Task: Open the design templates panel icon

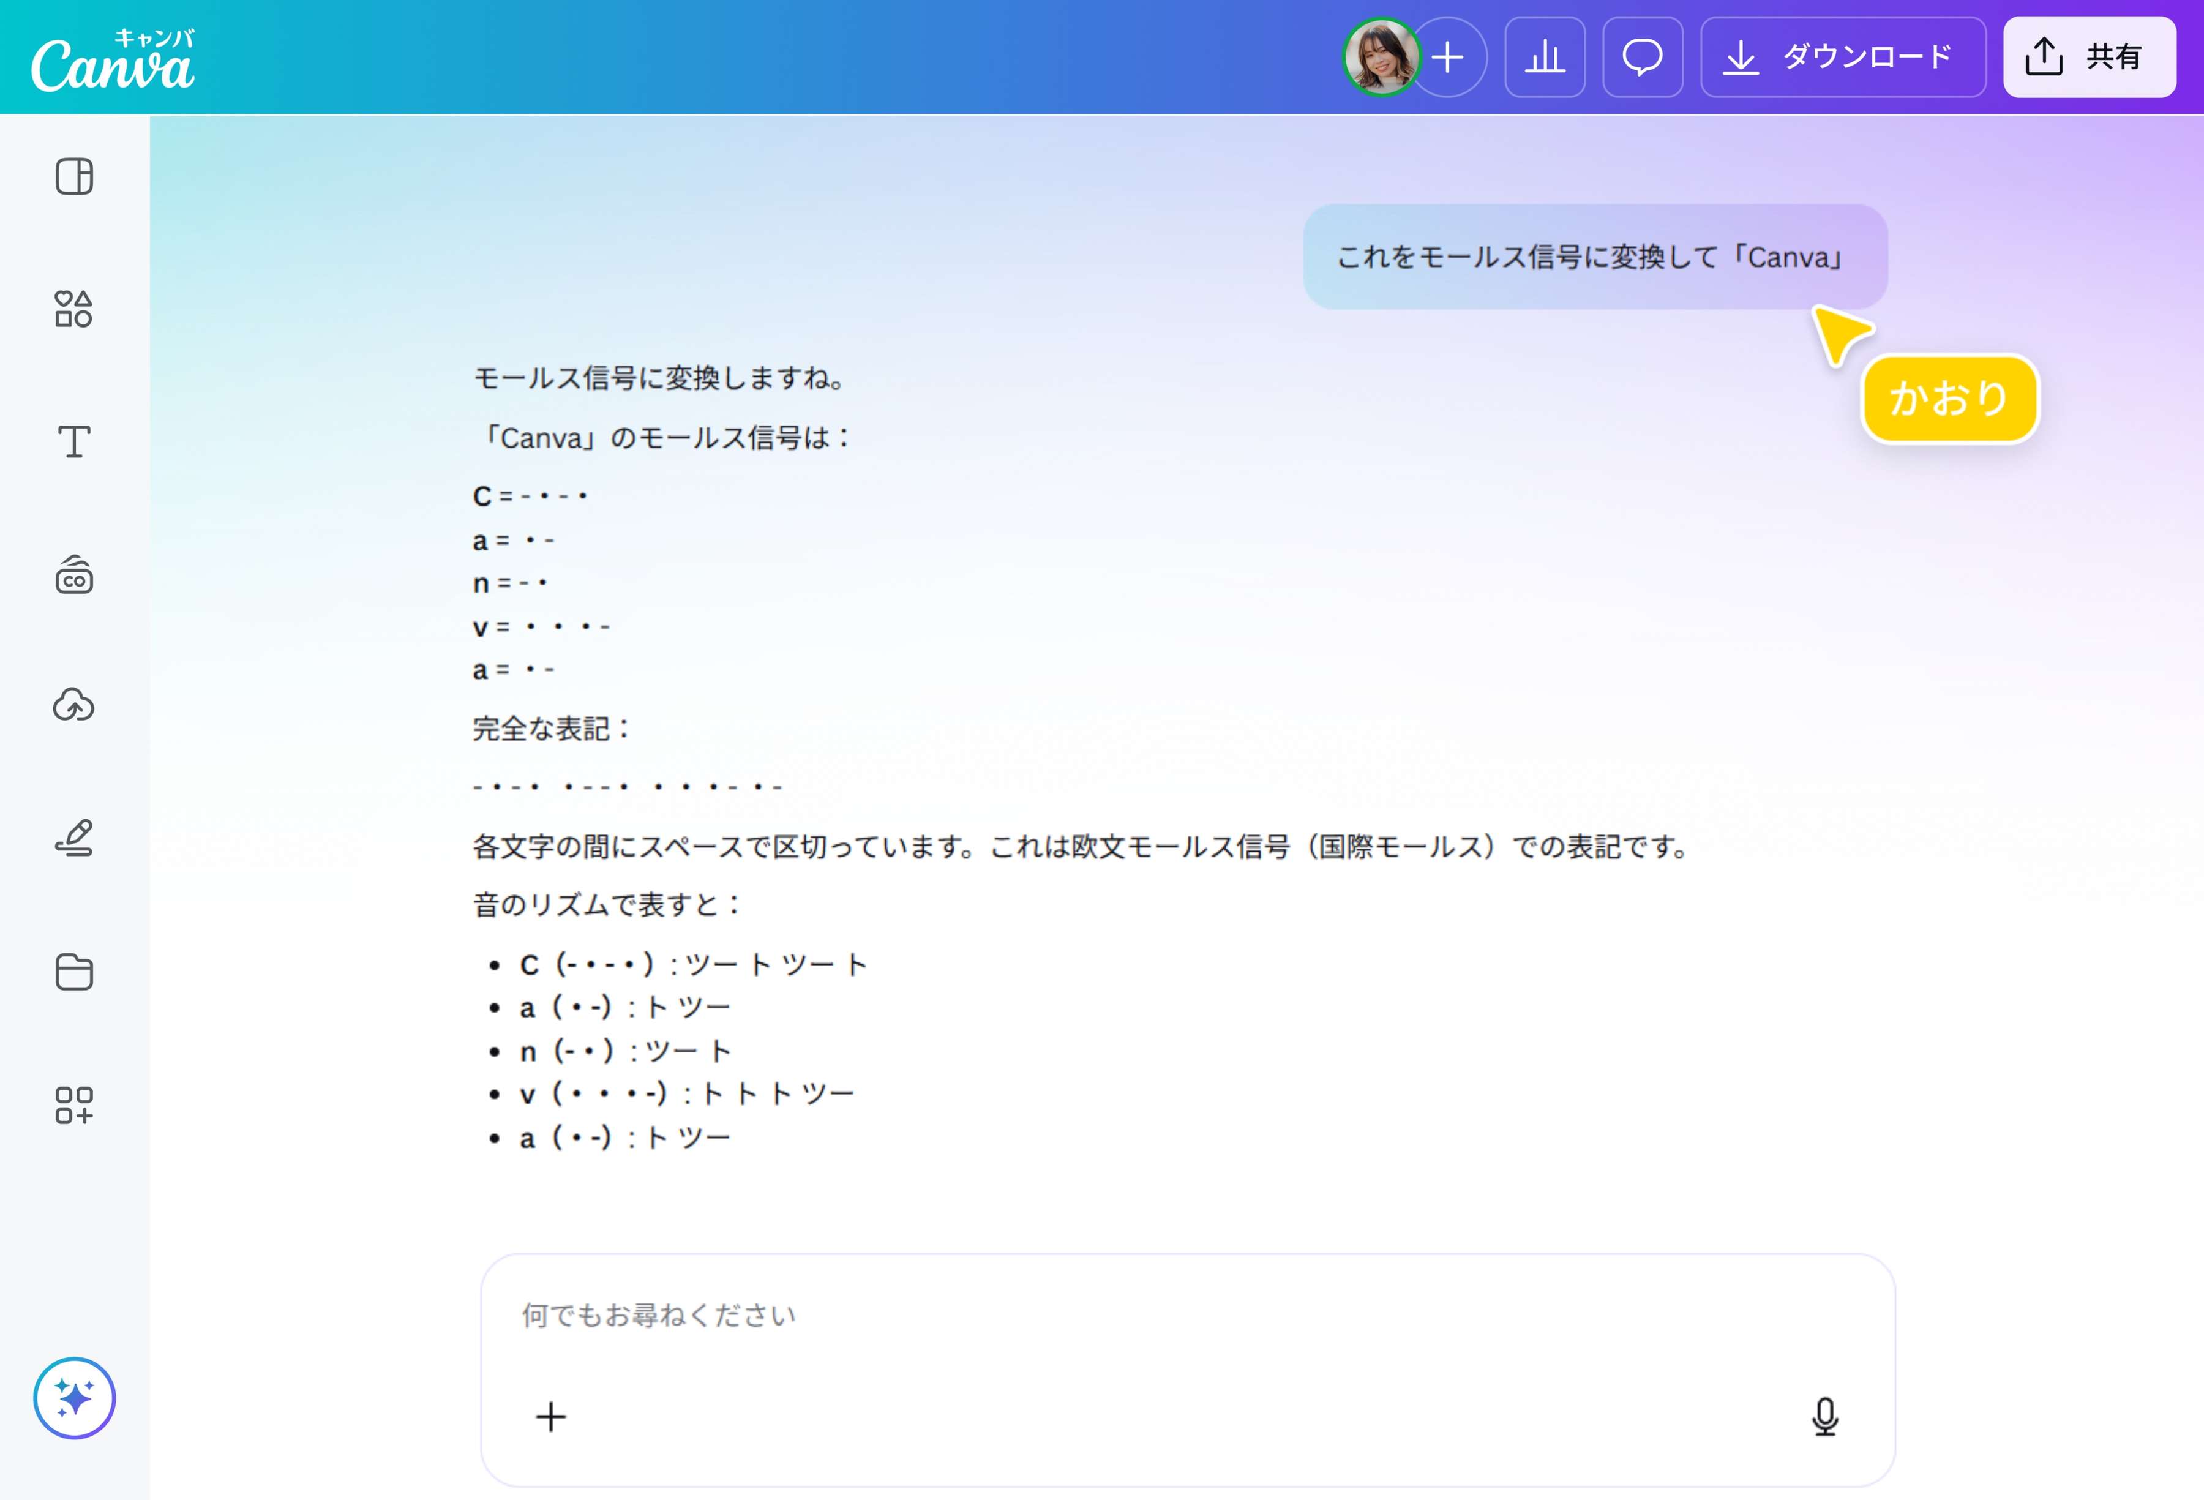Action: (74, 176)
